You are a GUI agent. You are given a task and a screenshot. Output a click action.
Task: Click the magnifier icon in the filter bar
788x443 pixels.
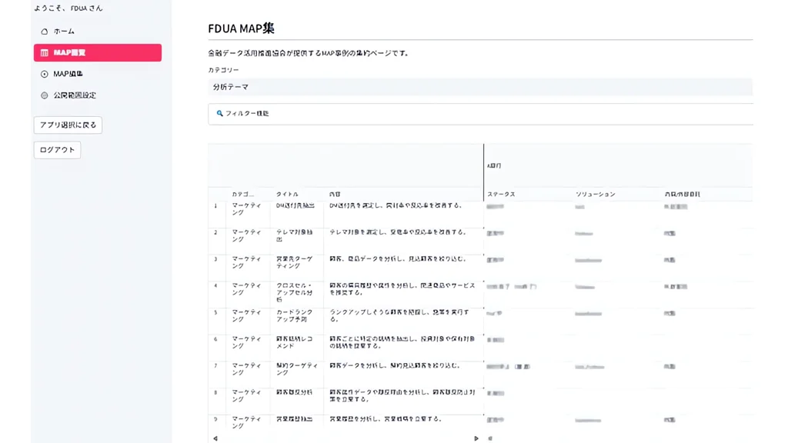pyautogui.click(x=219, y=114)
